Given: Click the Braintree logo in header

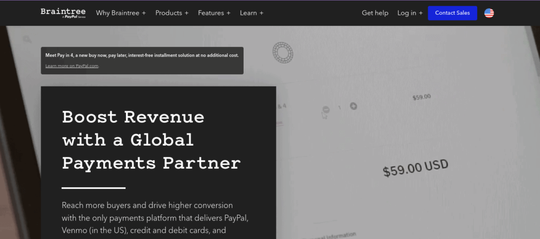Looking at the screenshot, I should [63, 13].
